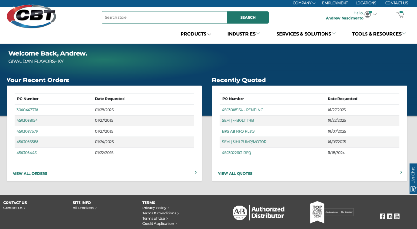Open quote 4503022601 RFQ

(236, 153)
